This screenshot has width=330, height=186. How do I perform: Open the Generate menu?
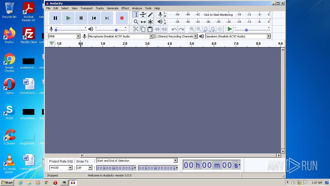pos(113,8)
